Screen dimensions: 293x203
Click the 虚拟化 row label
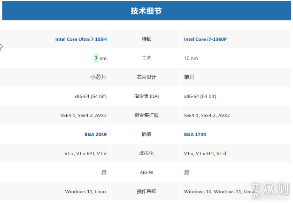[146, 153]
